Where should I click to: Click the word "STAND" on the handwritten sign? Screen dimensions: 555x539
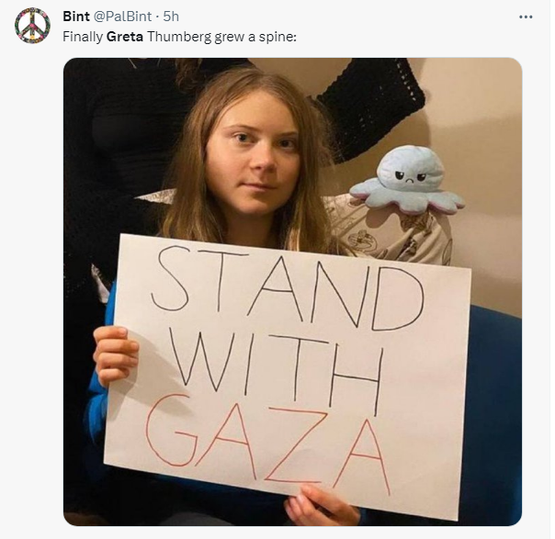[x=288, y=287]
